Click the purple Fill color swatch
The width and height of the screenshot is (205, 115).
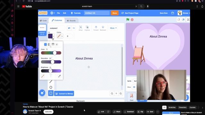pos(50,36)
